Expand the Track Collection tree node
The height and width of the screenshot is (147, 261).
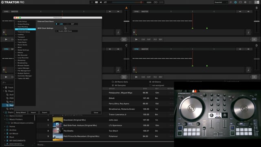click(x=4, y=87)
